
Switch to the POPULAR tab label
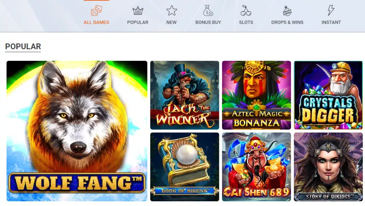(138, 22)
